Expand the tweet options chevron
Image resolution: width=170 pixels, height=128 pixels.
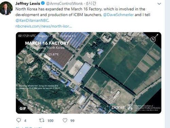(x=159, y=4)
